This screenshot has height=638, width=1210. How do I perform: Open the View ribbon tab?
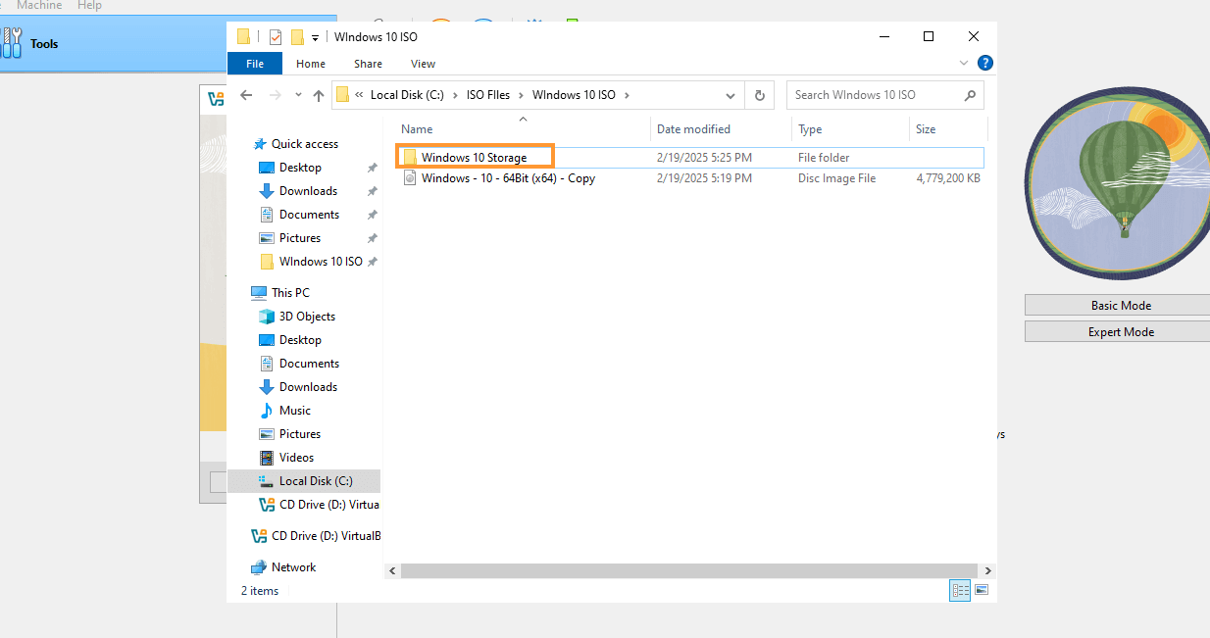423,64
